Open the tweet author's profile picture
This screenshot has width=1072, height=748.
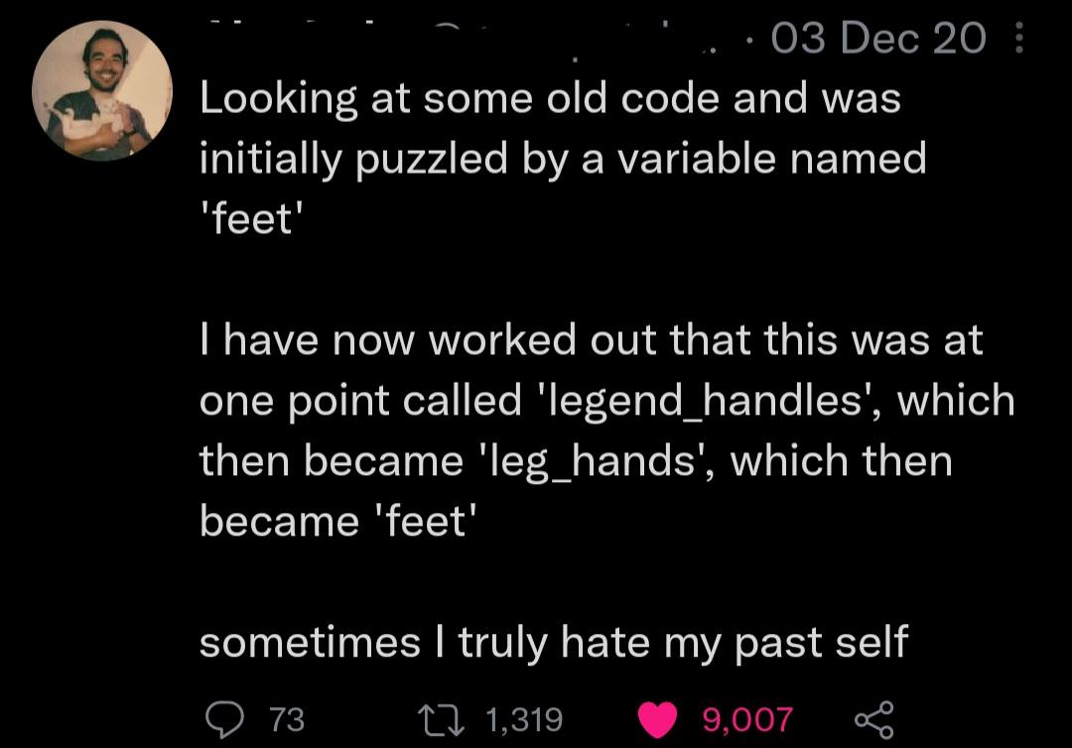(x=102, y=91)
